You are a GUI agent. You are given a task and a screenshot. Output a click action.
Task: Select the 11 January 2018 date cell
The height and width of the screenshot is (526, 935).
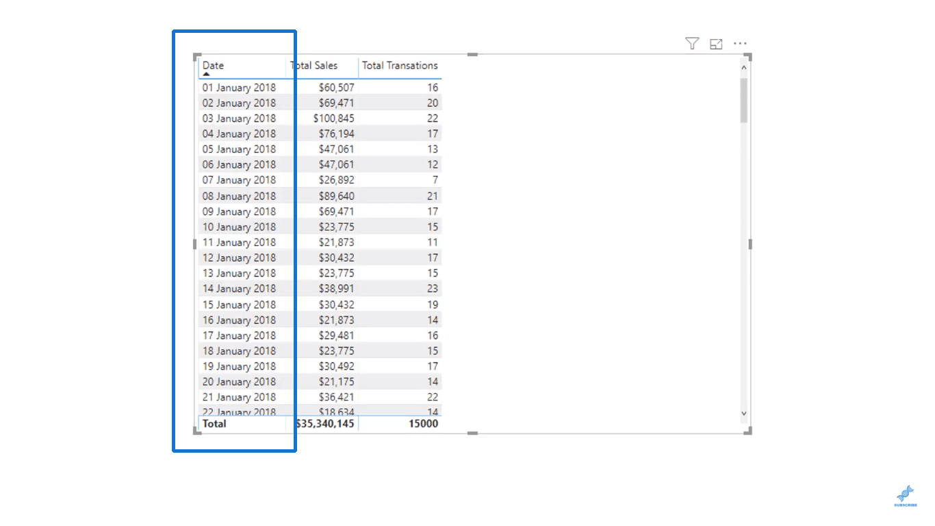(239, 242)
